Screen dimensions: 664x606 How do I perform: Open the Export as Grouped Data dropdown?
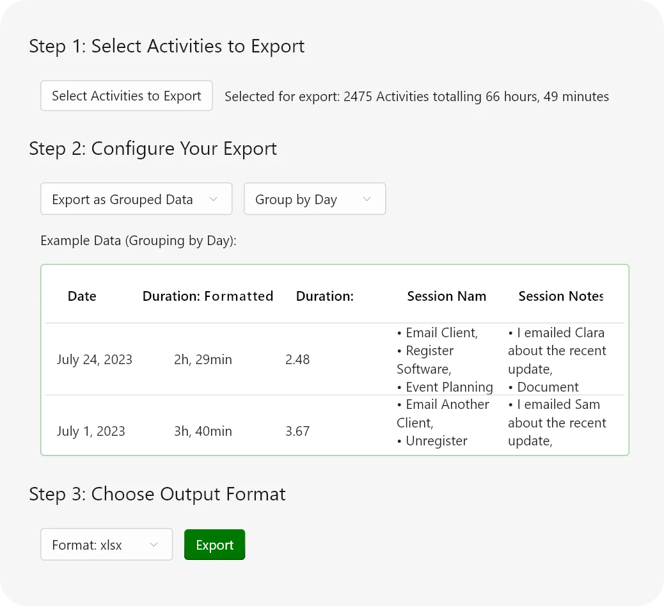click(x=135, y=200)
